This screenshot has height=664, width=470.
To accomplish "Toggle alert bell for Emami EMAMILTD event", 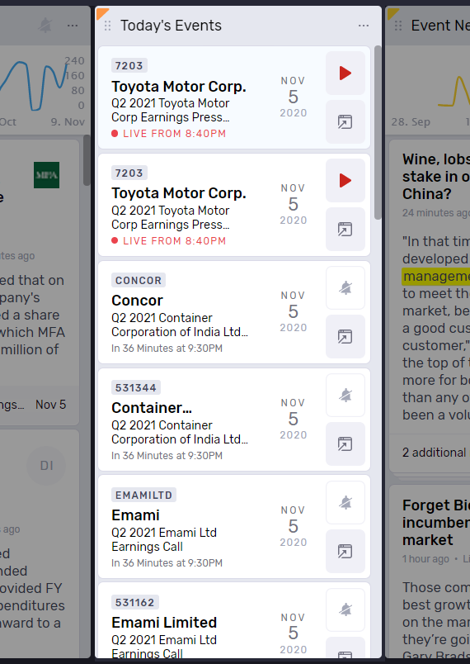I will [x=345, y=503].
